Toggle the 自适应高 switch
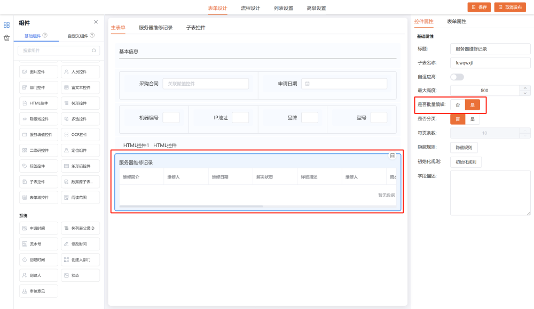Screen dimensions: 534x309 point(457,77)
